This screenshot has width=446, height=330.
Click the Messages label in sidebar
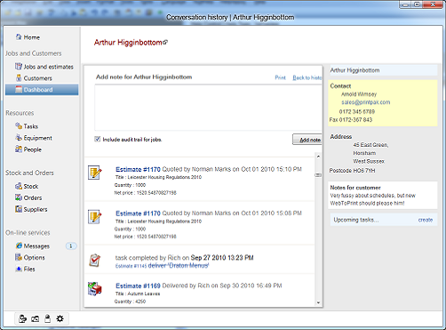click(x=36, y=246)
